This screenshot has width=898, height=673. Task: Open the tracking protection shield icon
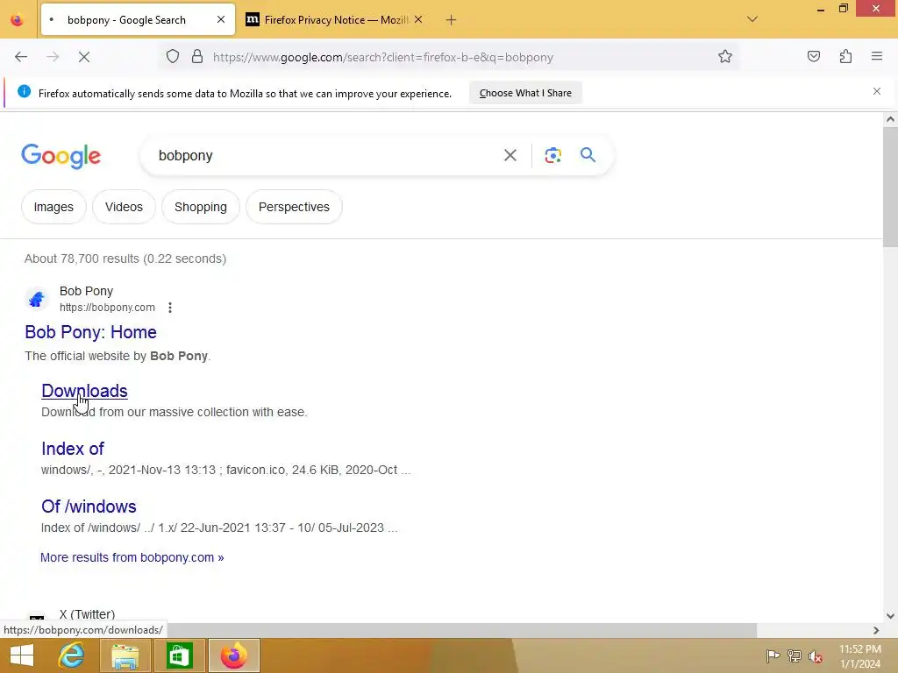(x=173, y=57)
